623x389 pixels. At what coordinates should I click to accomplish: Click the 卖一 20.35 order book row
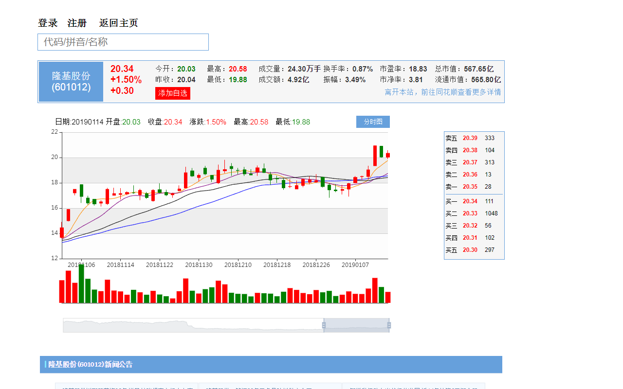(x=474, y=187)
